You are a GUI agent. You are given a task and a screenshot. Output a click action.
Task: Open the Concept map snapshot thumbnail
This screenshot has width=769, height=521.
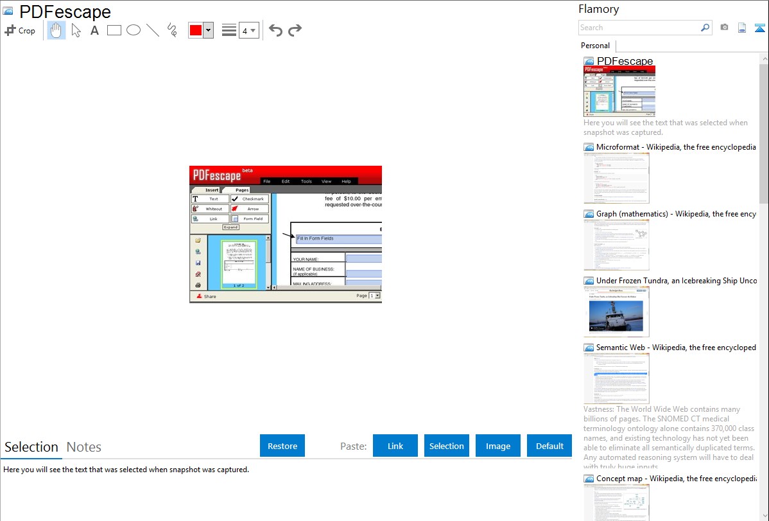click(616, 502)
